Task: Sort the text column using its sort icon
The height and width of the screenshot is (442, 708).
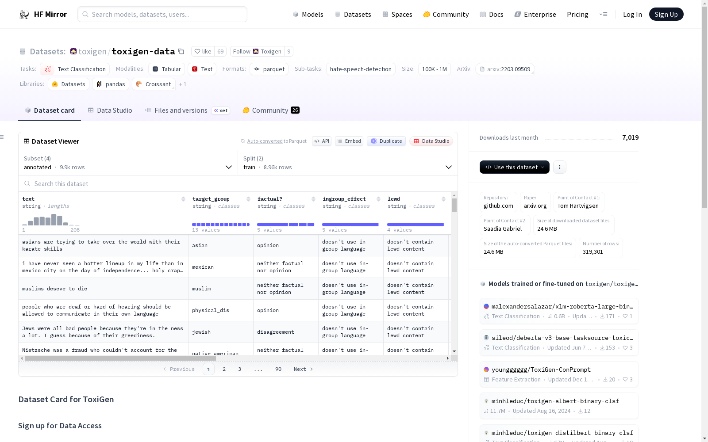Action: click(x=183, y=199)
